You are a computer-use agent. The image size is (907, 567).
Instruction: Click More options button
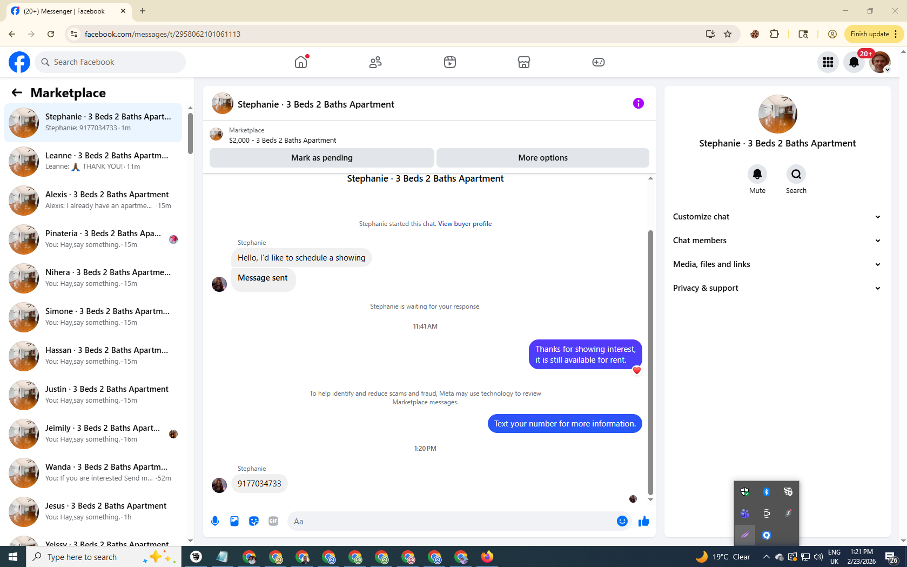(x=543, y=158)
